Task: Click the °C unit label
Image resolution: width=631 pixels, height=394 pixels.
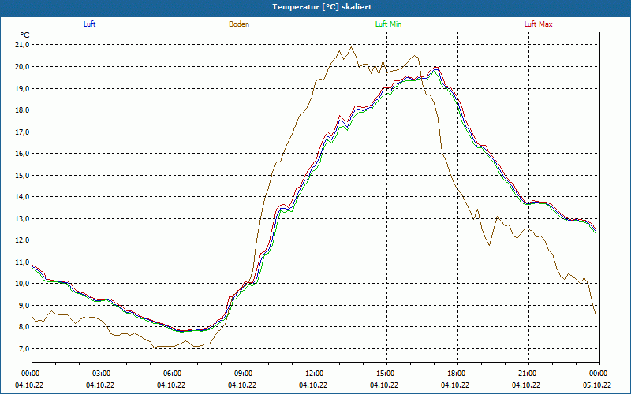Action: click(x=25, y=35)
